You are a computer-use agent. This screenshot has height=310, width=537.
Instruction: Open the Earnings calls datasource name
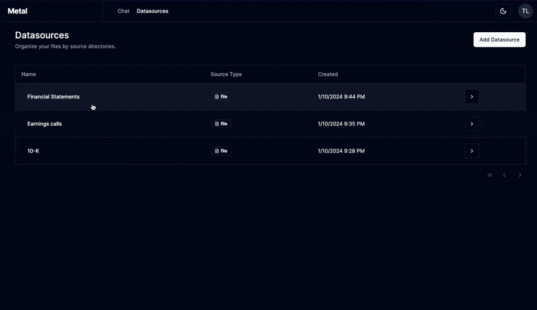tap(44, 124)
